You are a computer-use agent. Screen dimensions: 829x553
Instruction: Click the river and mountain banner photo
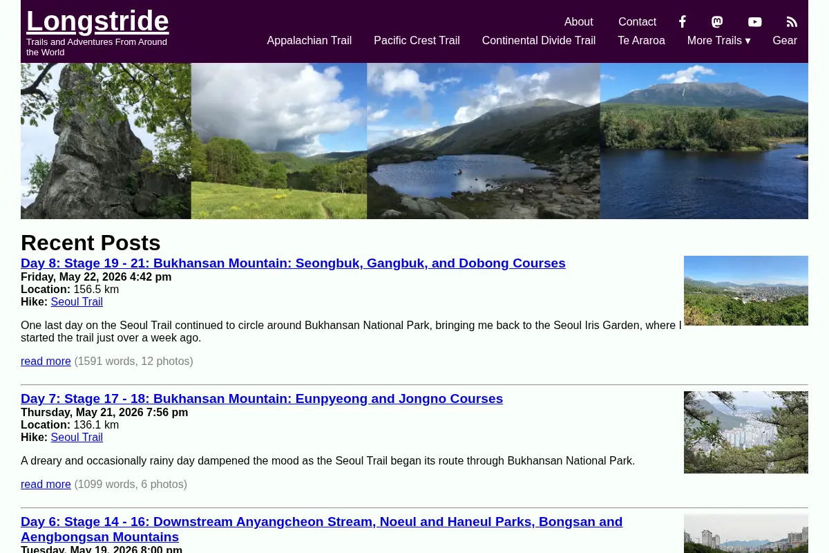(x=704, y=141)
